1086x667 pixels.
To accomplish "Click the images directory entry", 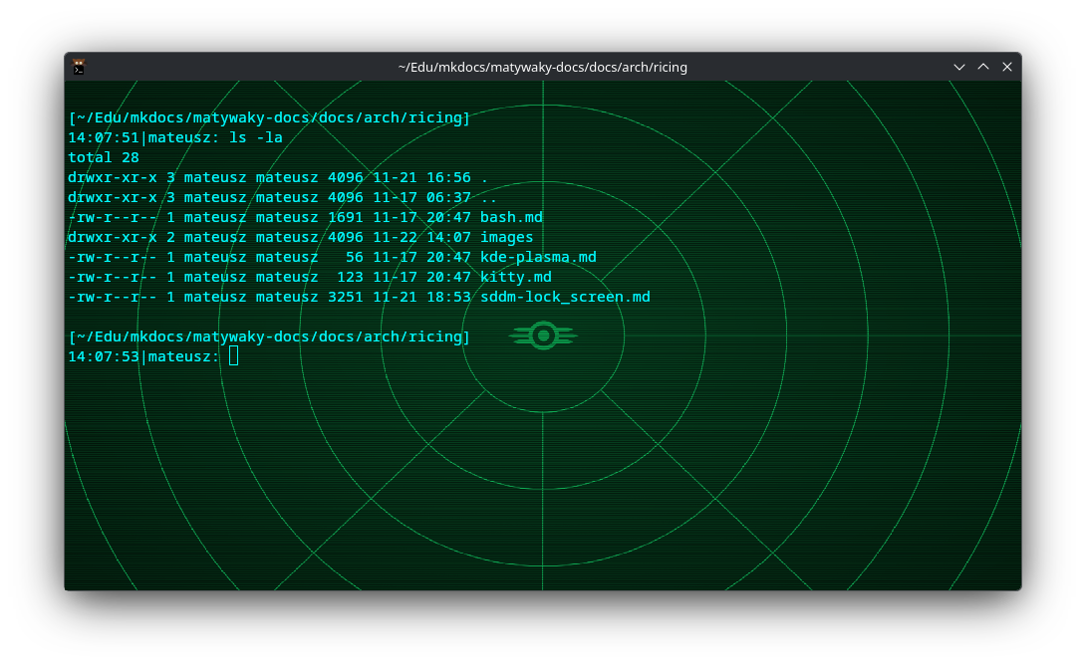I will [507, 237].
